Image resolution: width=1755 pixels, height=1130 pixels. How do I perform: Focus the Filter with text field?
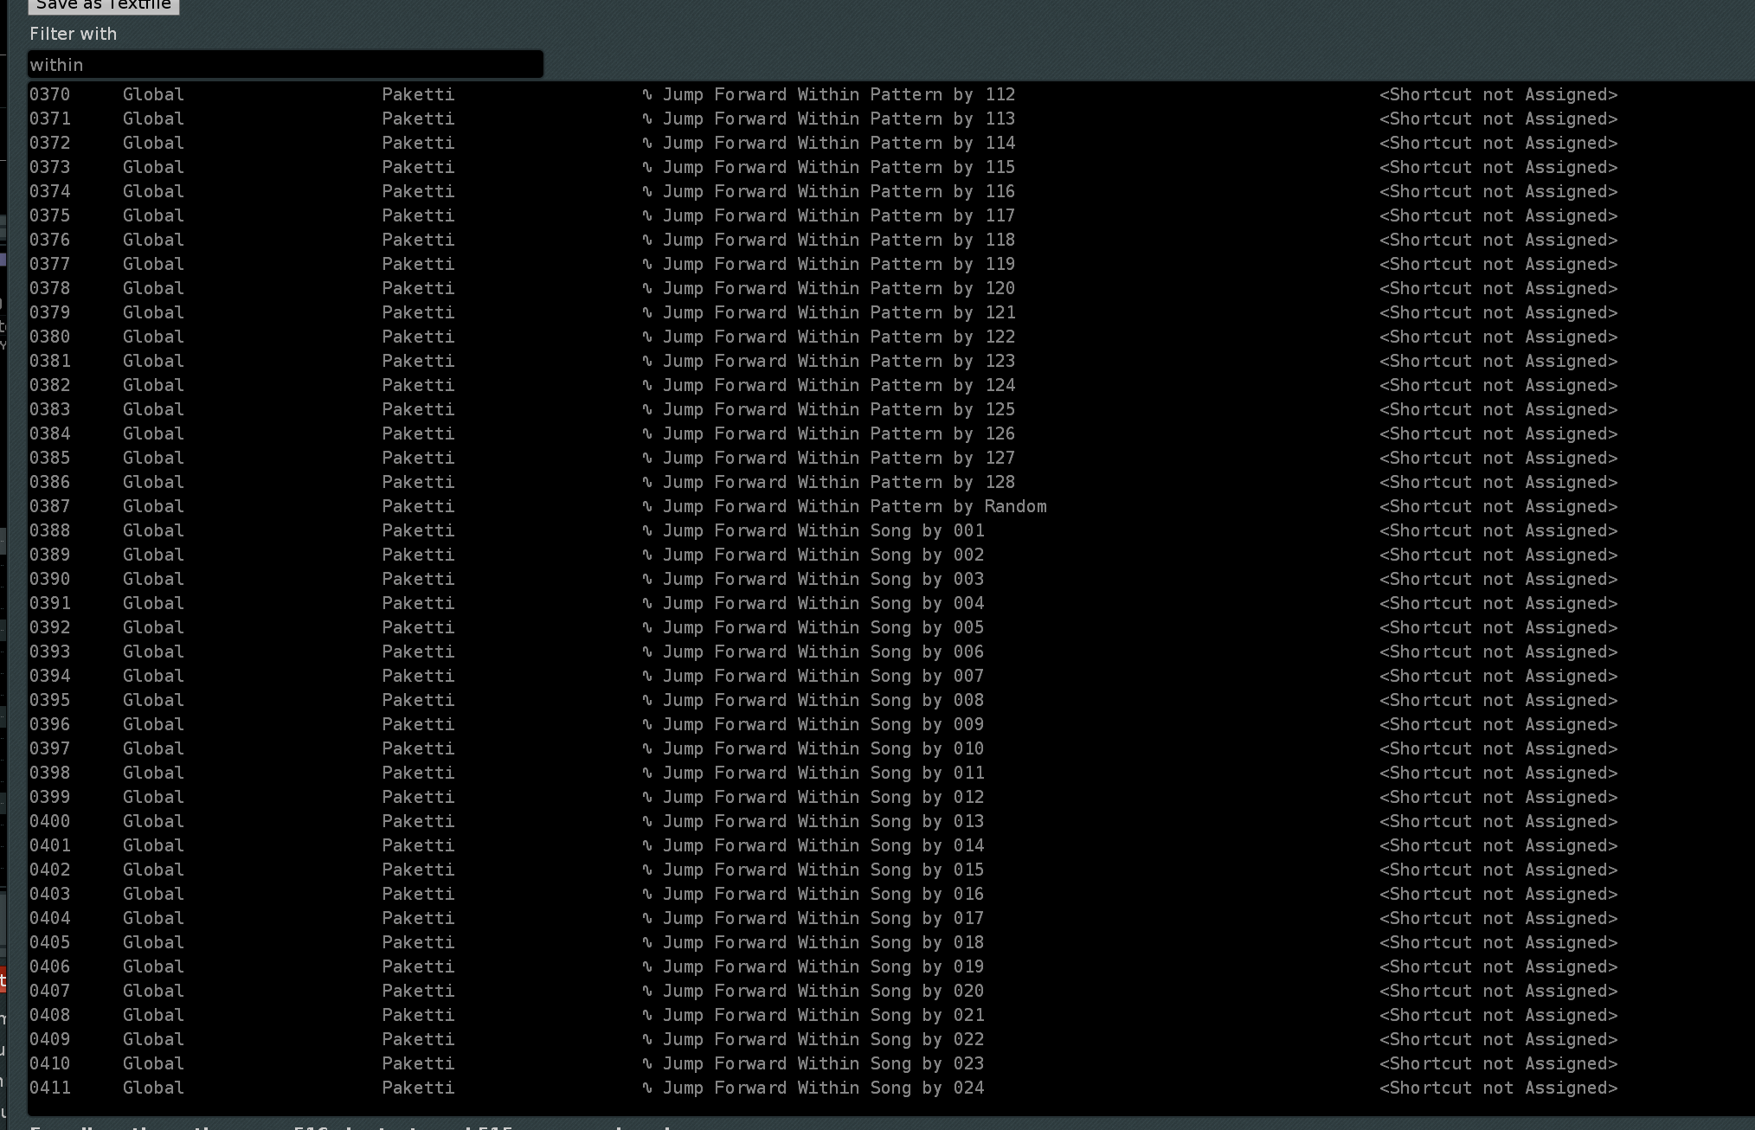(286, 65)
